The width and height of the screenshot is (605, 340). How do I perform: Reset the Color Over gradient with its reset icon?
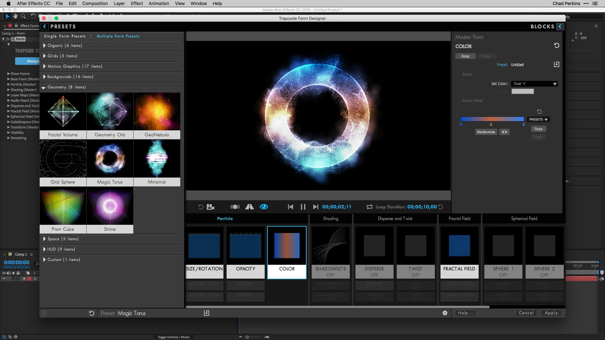pyautogui.click(x=539, y=111)
